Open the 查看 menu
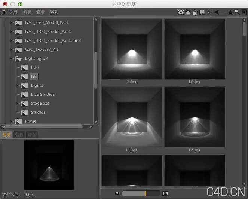 [41, 12]
